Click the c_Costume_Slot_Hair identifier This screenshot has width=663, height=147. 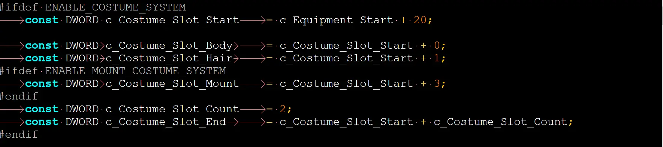[169, 58]
